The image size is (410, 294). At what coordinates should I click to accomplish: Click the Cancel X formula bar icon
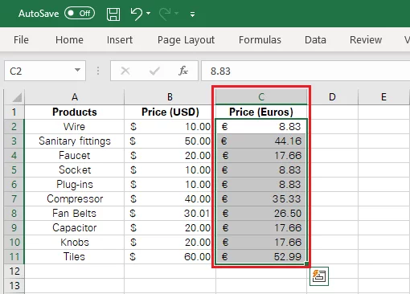click(x=125, y=71)
